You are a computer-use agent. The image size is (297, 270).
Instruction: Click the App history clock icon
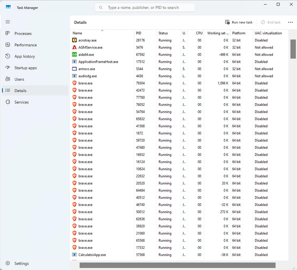tap(7, 56)
